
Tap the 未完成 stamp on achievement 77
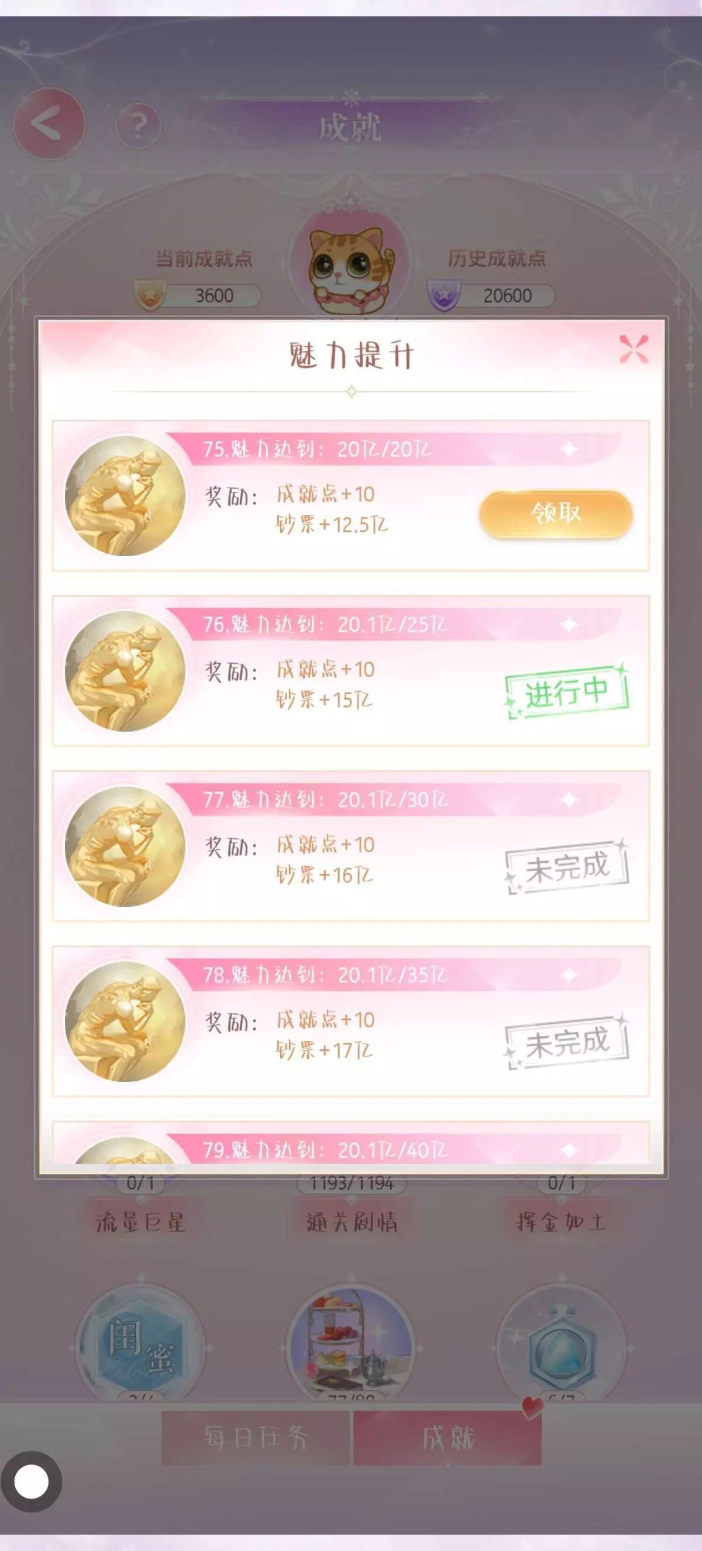pos(566,867)
